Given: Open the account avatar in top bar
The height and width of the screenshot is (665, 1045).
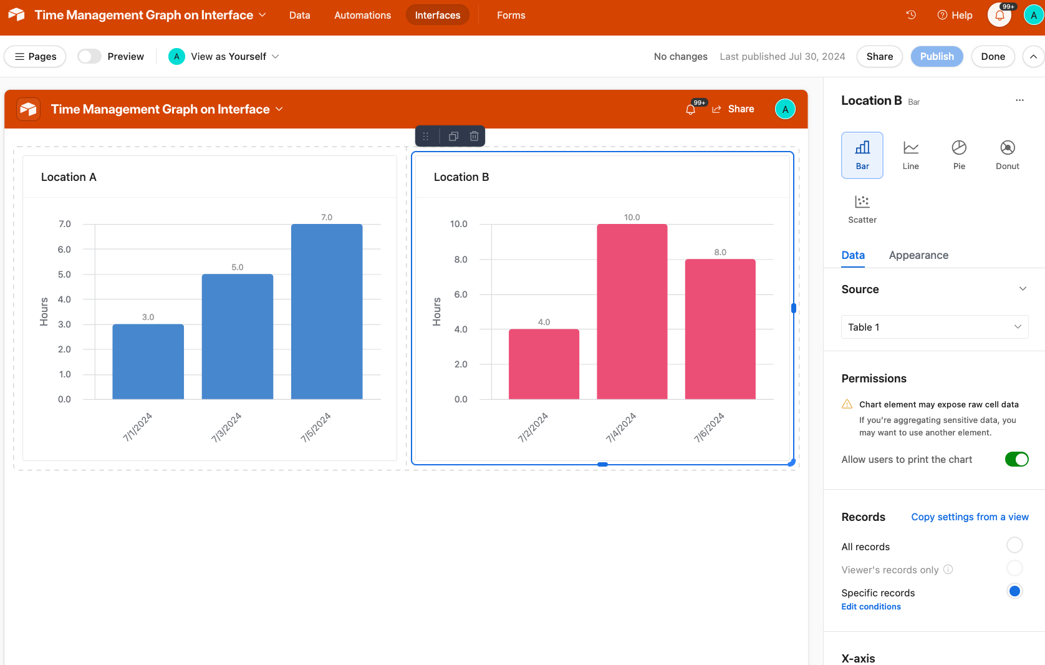Looking at the screenshot, I should pos(1033,15).
